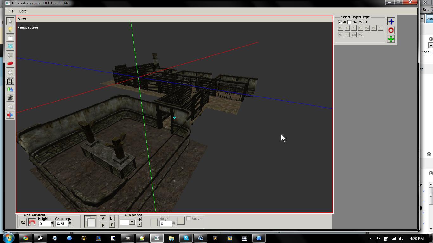Viewport: 433px width, 243px height.
Task: Activate the speaker Sounds tool
Action: point(10,55)
